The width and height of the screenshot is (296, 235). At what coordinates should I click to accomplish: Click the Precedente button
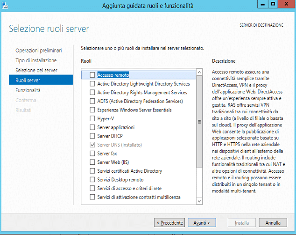169,222
